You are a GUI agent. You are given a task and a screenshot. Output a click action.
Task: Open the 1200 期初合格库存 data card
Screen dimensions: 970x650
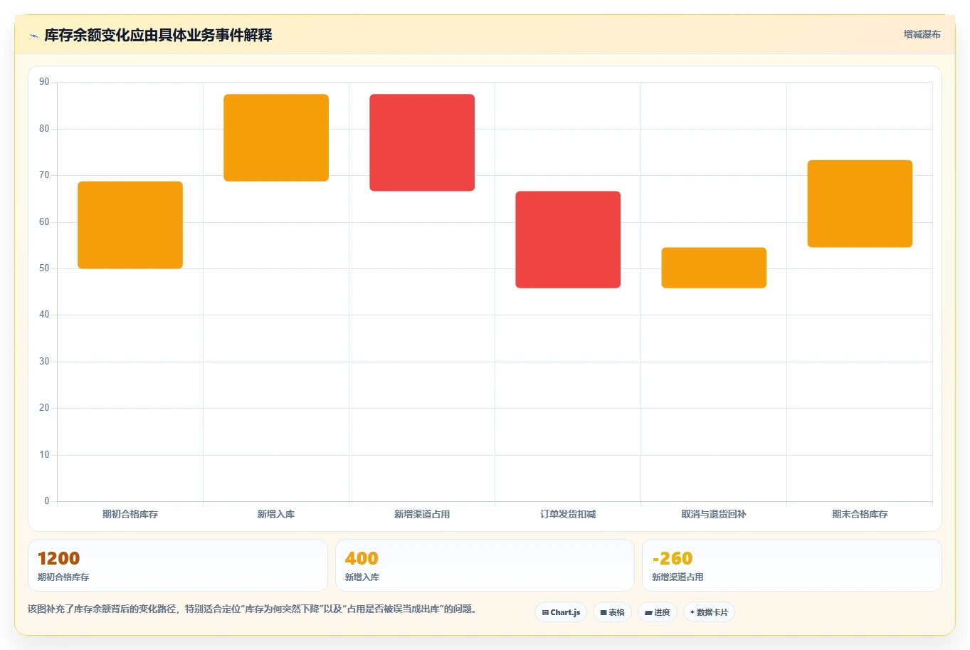tap(178, 565)
